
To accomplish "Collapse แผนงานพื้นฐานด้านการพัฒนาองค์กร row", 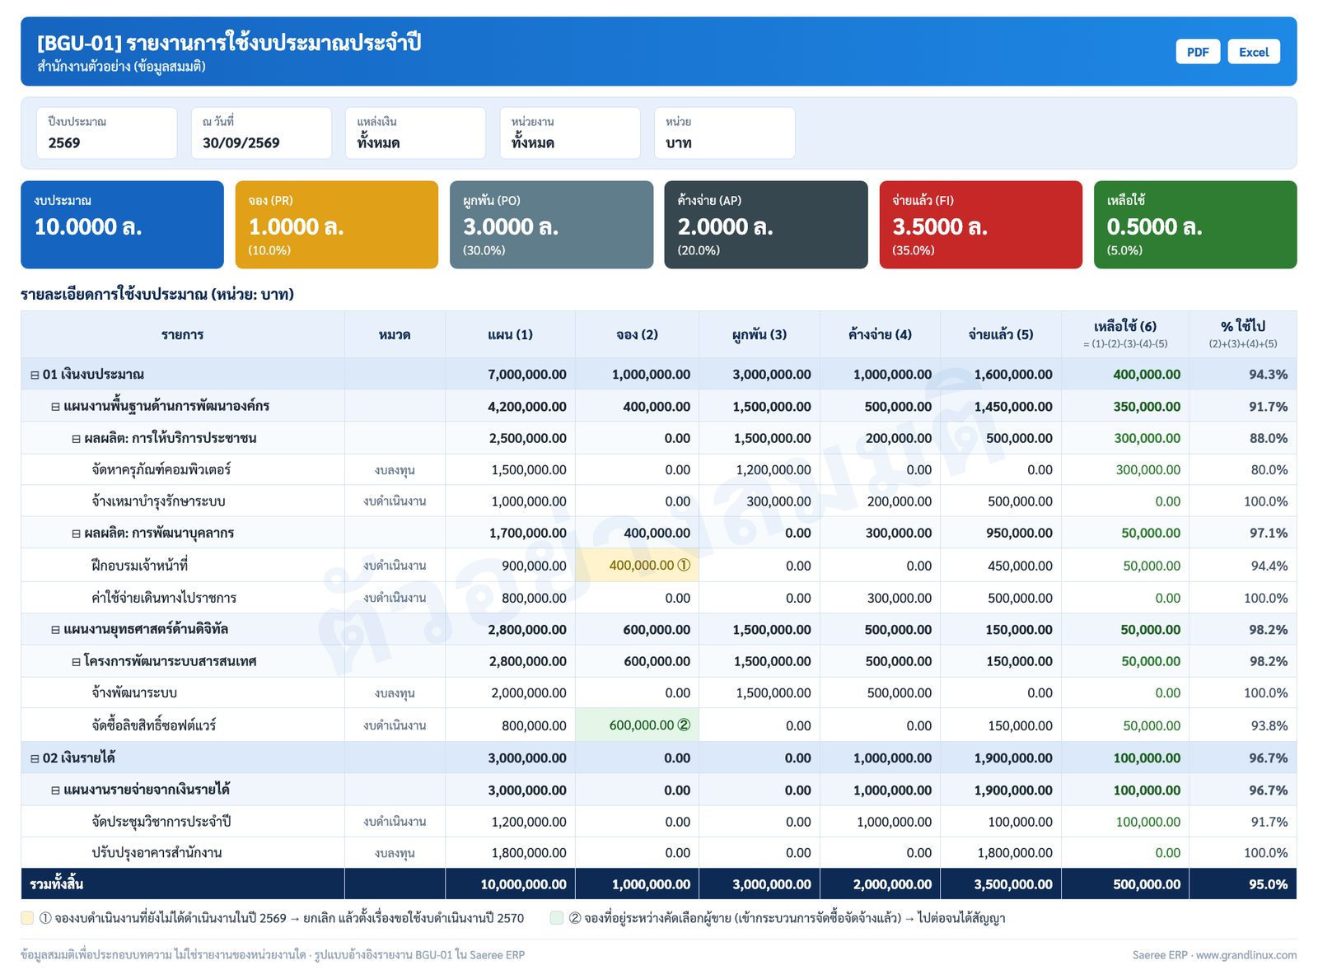I will coord(55,407).
